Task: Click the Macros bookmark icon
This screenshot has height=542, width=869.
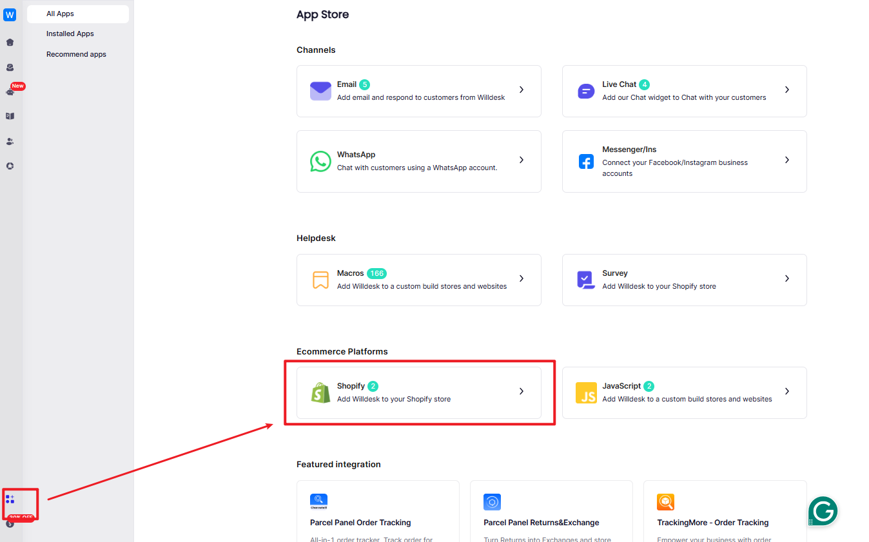Action: pos(320,280)
